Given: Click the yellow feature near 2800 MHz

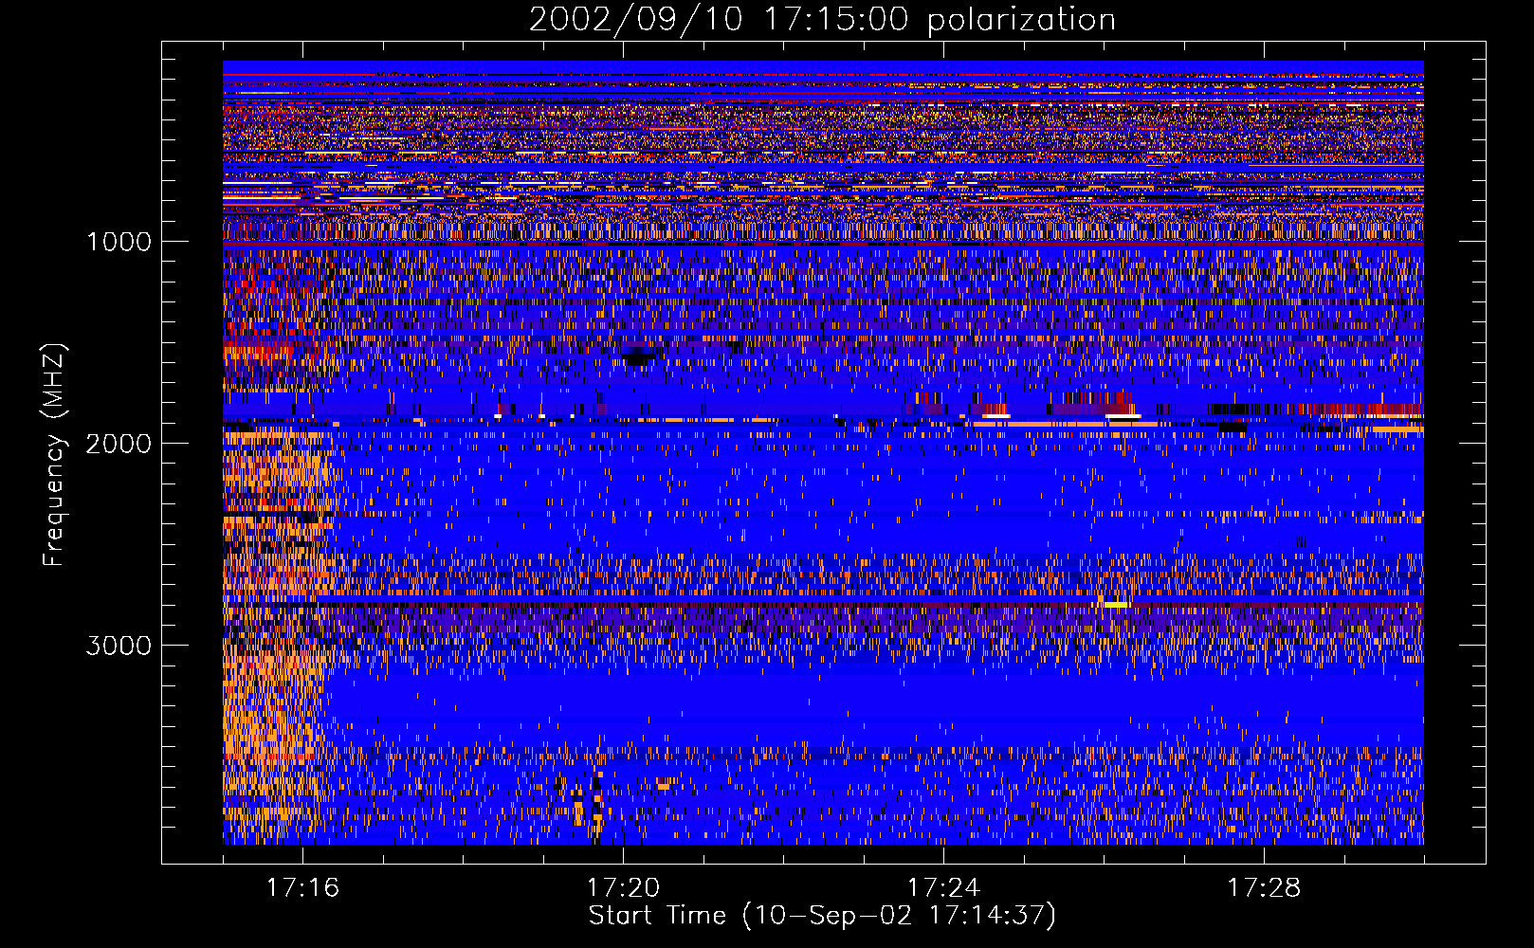Looking at the screenshot, I should tap(1116, 604).
